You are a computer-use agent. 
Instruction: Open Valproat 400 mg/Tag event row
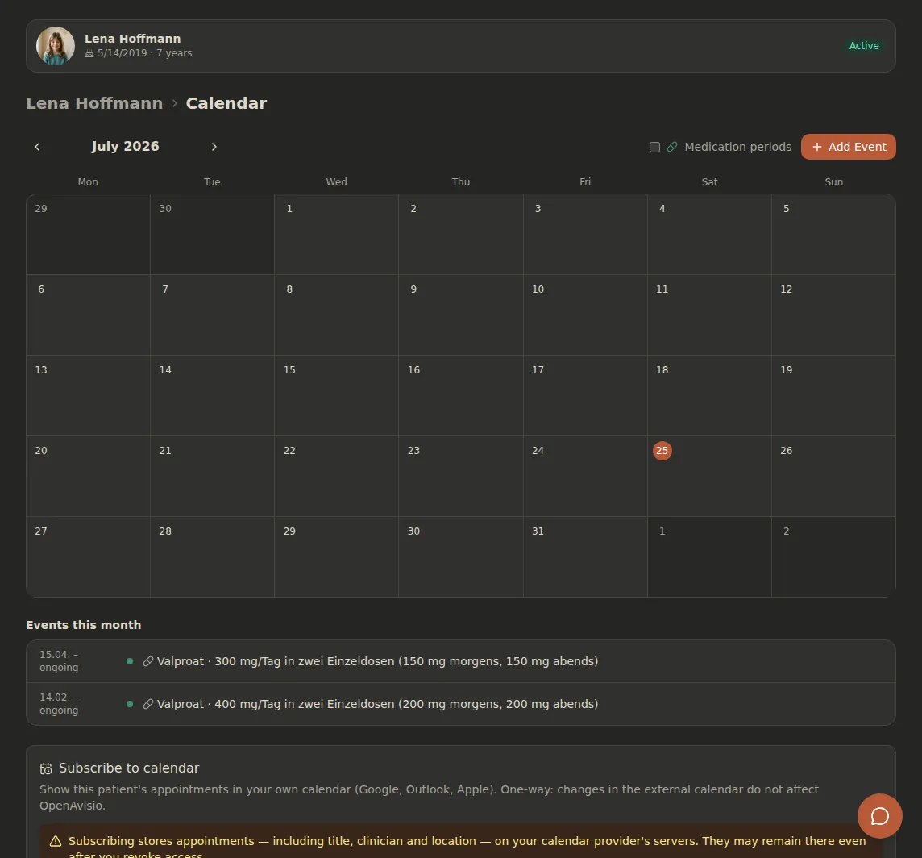[x=460, y=704]
